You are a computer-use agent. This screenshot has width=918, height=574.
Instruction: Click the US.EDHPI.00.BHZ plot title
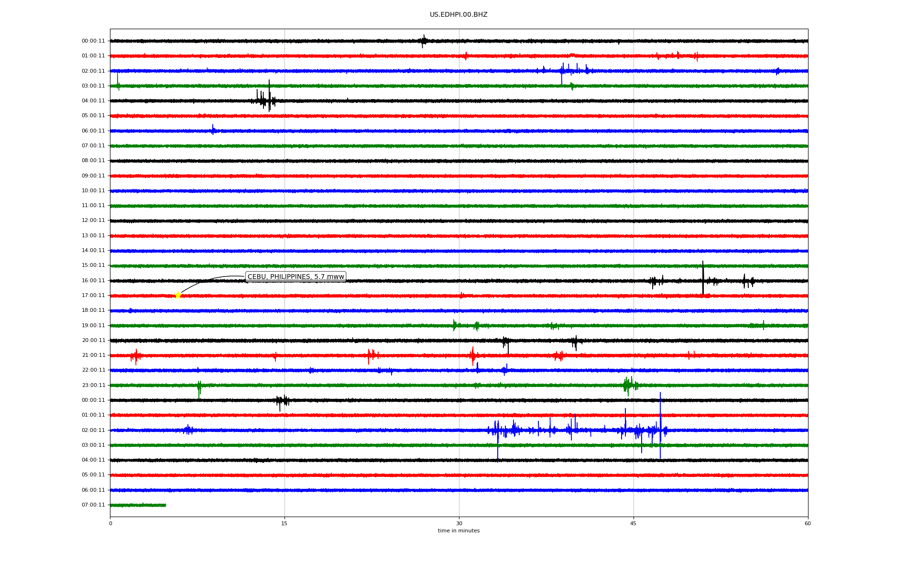coord(458,15)
